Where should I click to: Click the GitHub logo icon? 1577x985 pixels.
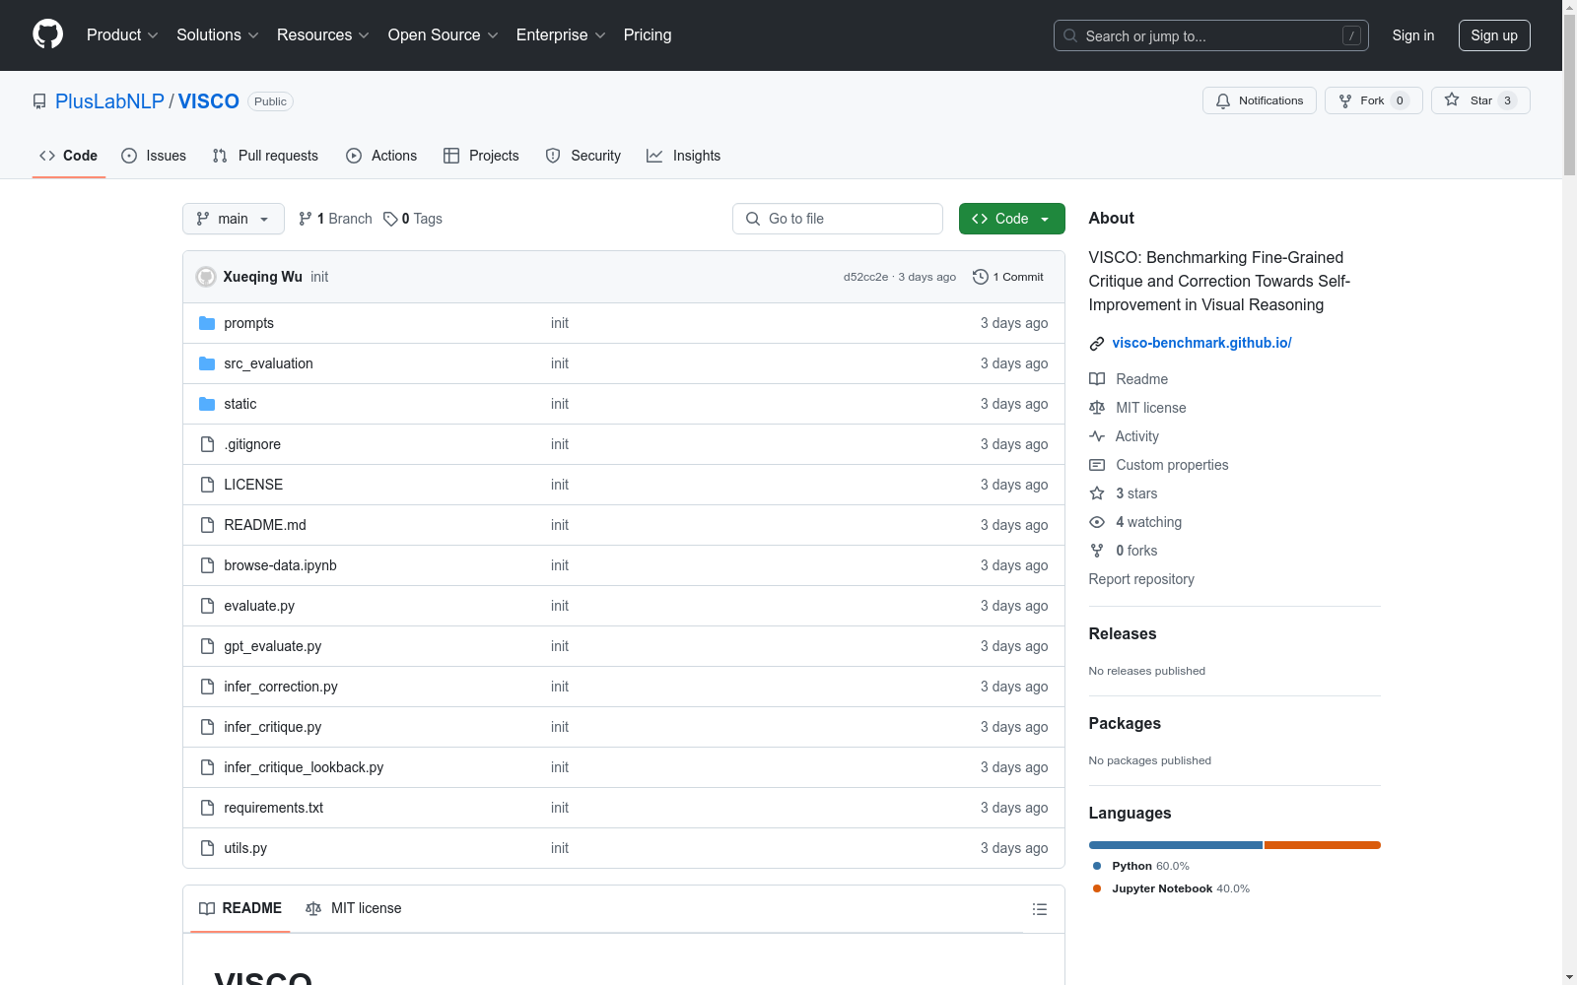coord(47,34)
